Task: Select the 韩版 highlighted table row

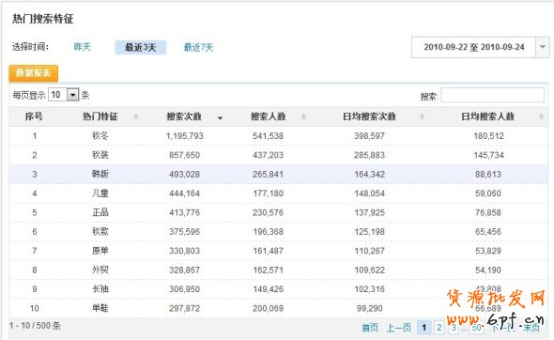Action: [x=279, y=175]
